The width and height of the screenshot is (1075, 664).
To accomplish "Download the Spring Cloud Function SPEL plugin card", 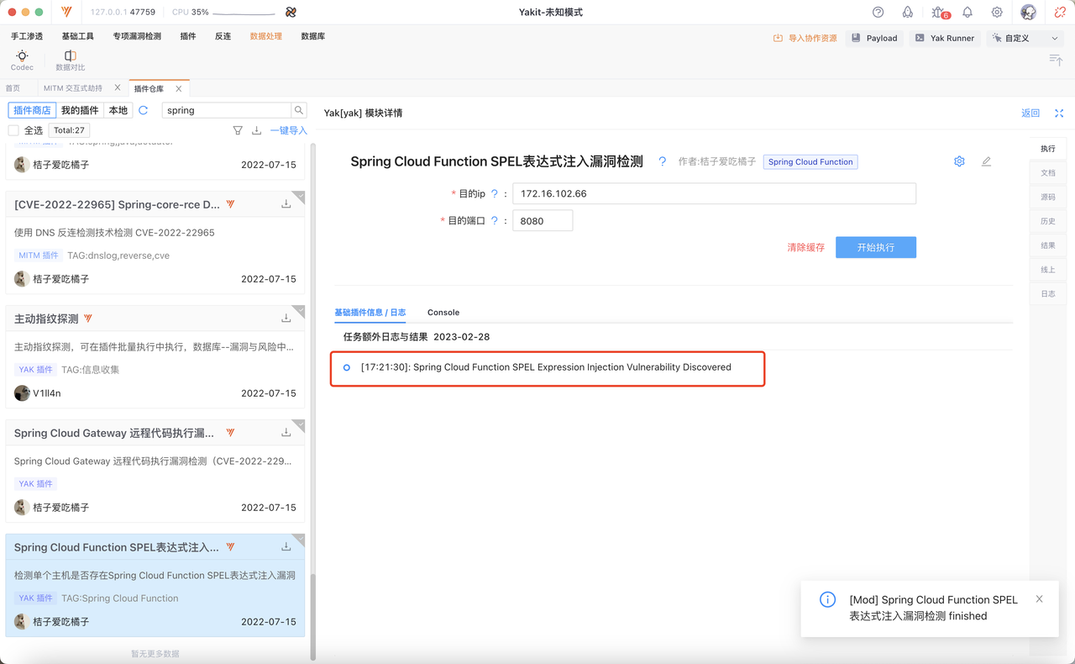I will point(286,547).
